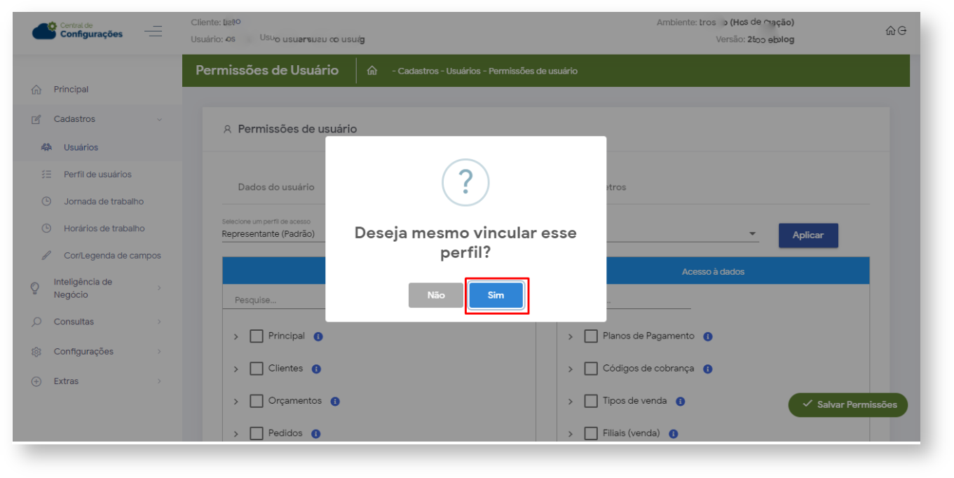The height and width of the screenshot is (478, 954).
Task: Click the Configurações gear icon
Action: [x=36, y=352]
